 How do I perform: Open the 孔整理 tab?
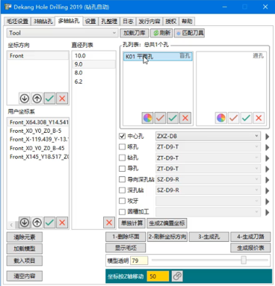(109, 22)
